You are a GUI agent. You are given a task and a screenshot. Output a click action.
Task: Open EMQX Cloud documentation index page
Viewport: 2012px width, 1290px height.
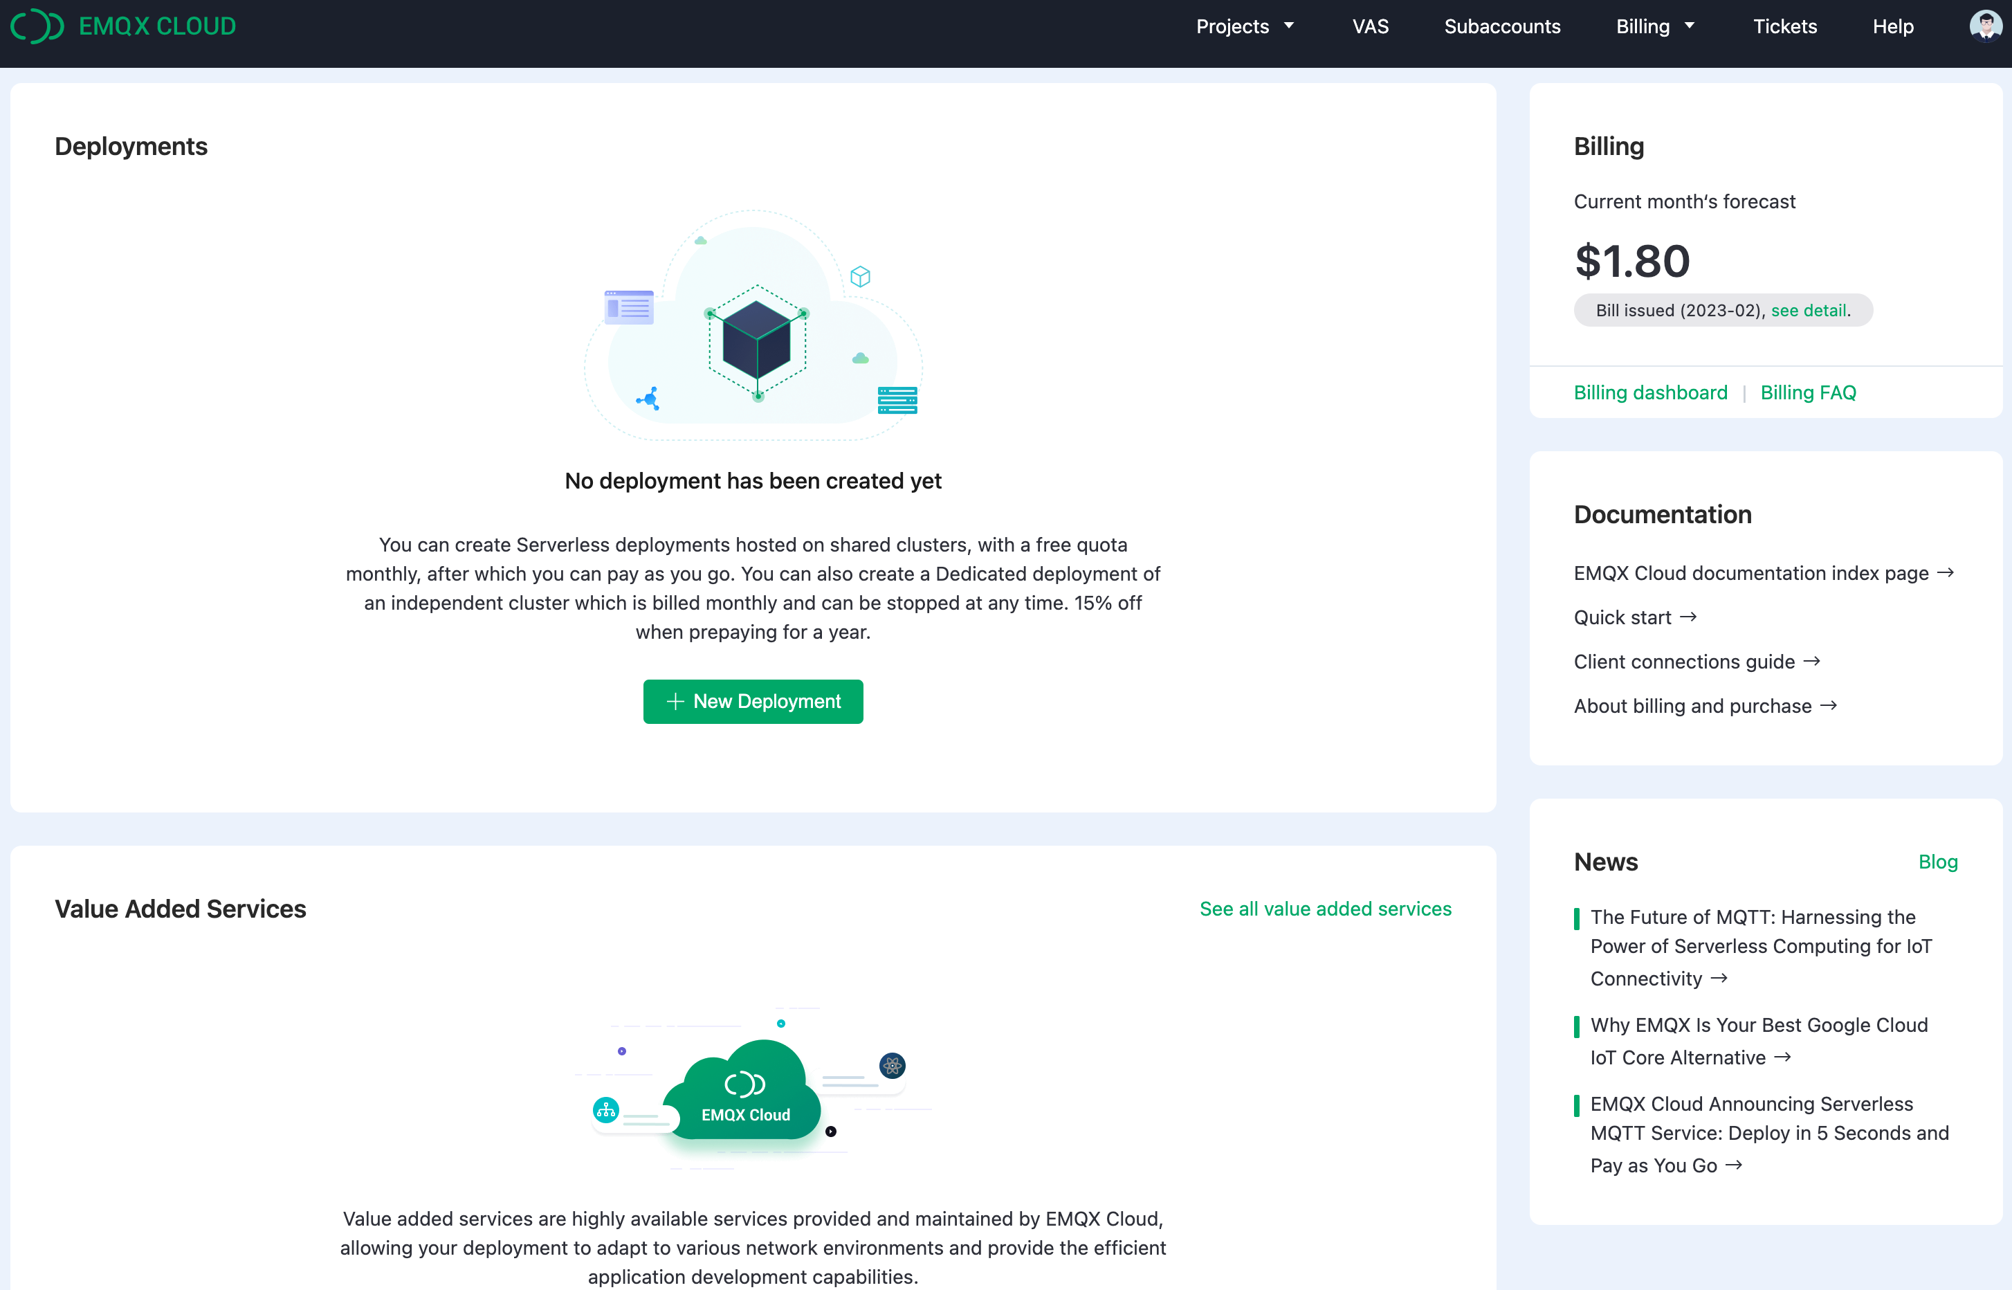click(1764, 573)
